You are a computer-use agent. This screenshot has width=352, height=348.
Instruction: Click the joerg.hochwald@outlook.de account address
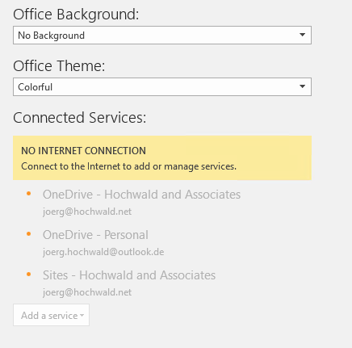point(103,252)
